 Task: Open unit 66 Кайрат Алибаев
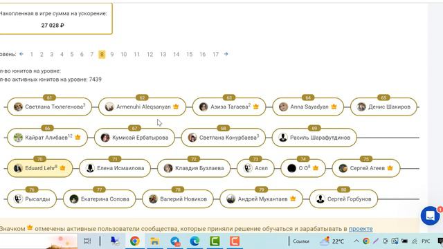pyautogui.click(x=47, y=138)
